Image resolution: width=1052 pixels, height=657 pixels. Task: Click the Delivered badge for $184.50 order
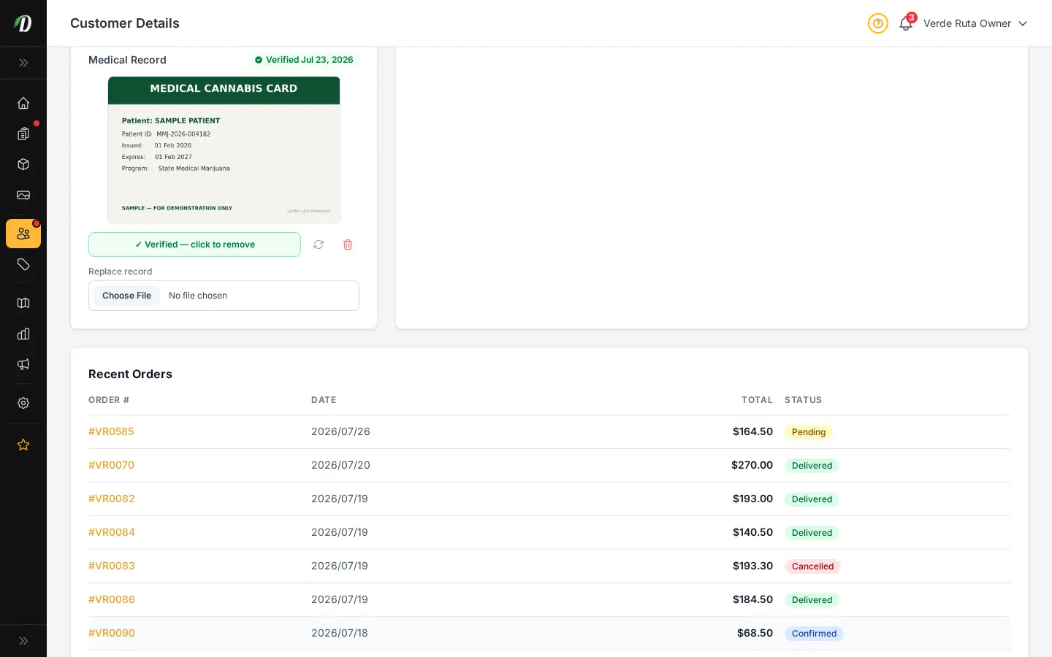click(x=812, y=600)
